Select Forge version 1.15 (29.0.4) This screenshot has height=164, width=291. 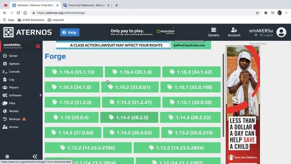[72, 118]
